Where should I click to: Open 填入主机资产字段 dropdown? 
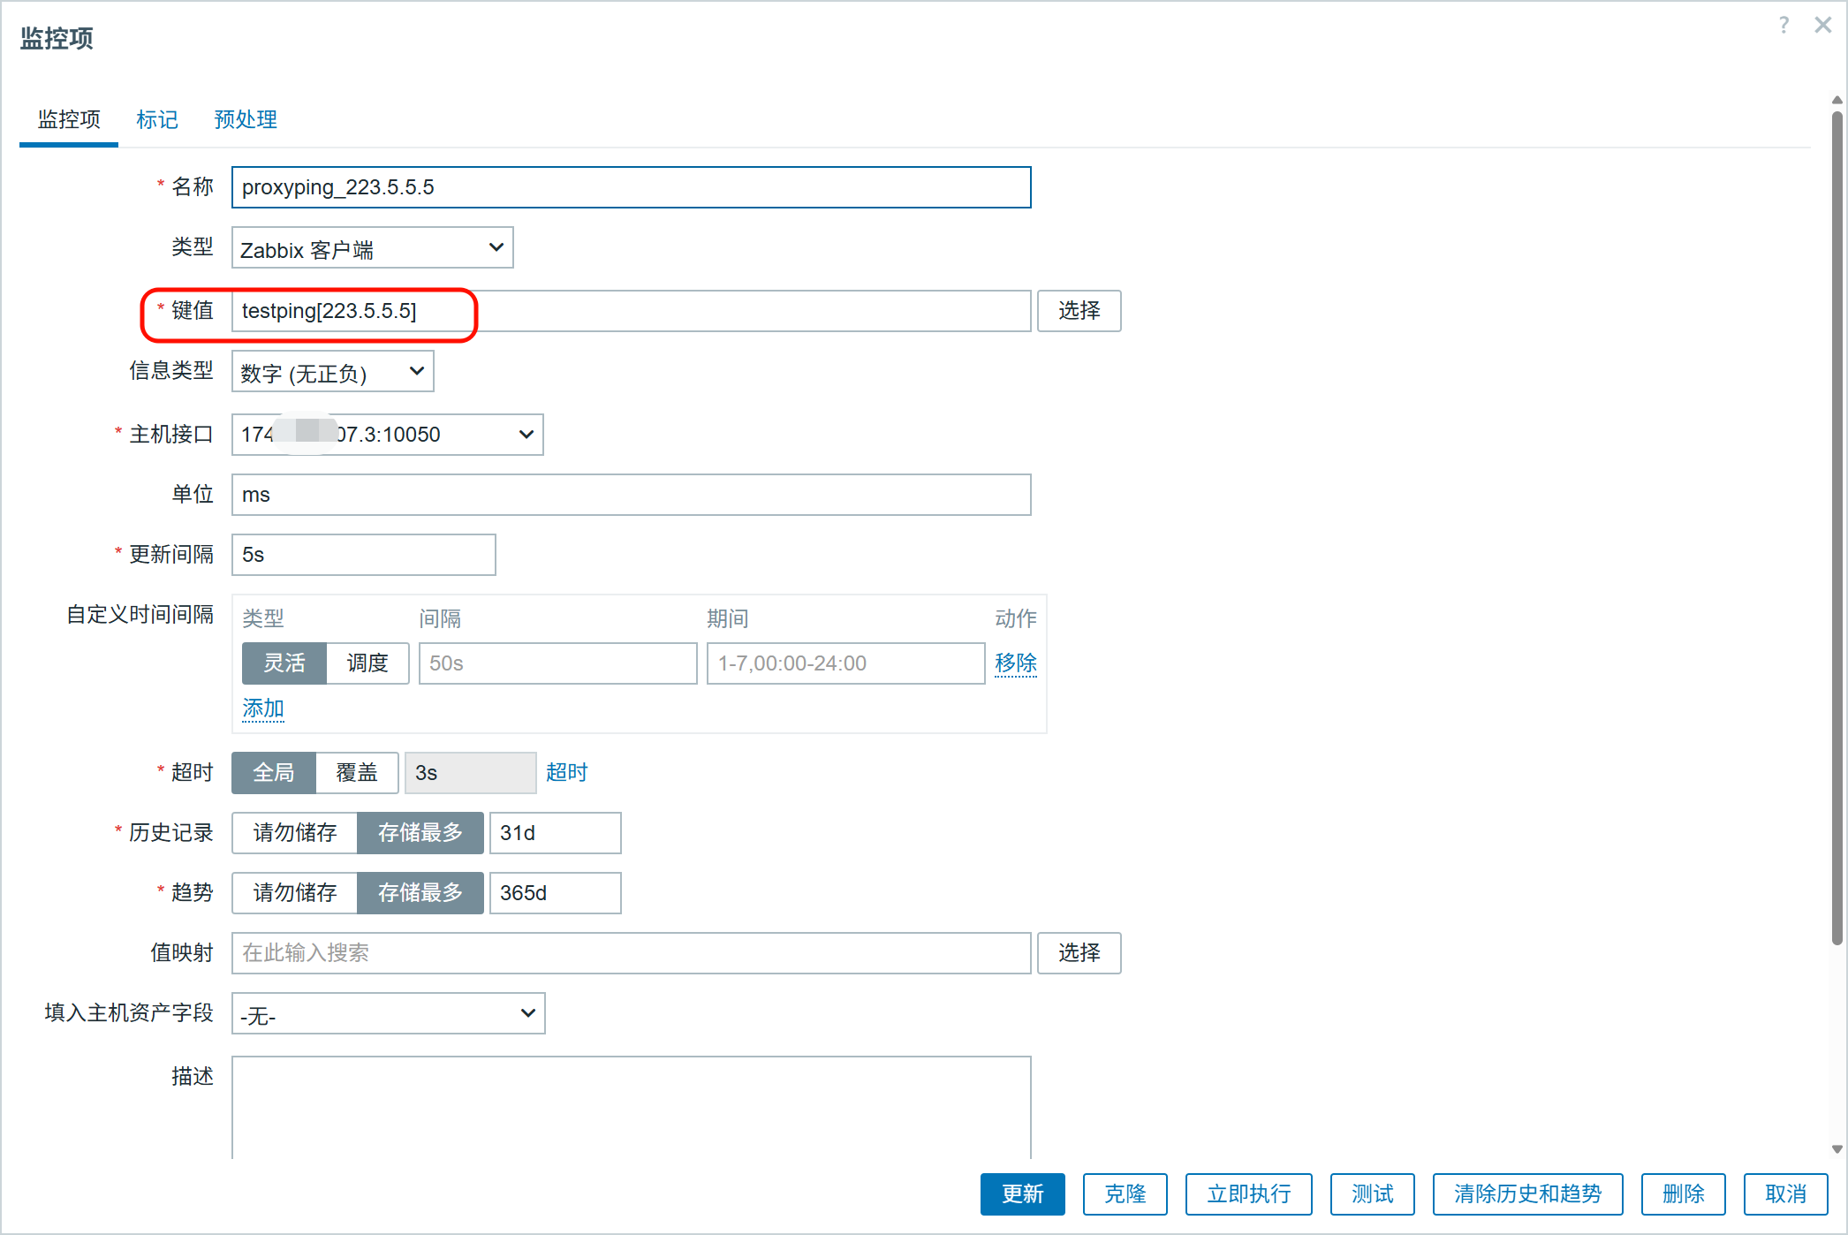[388, 1013]
